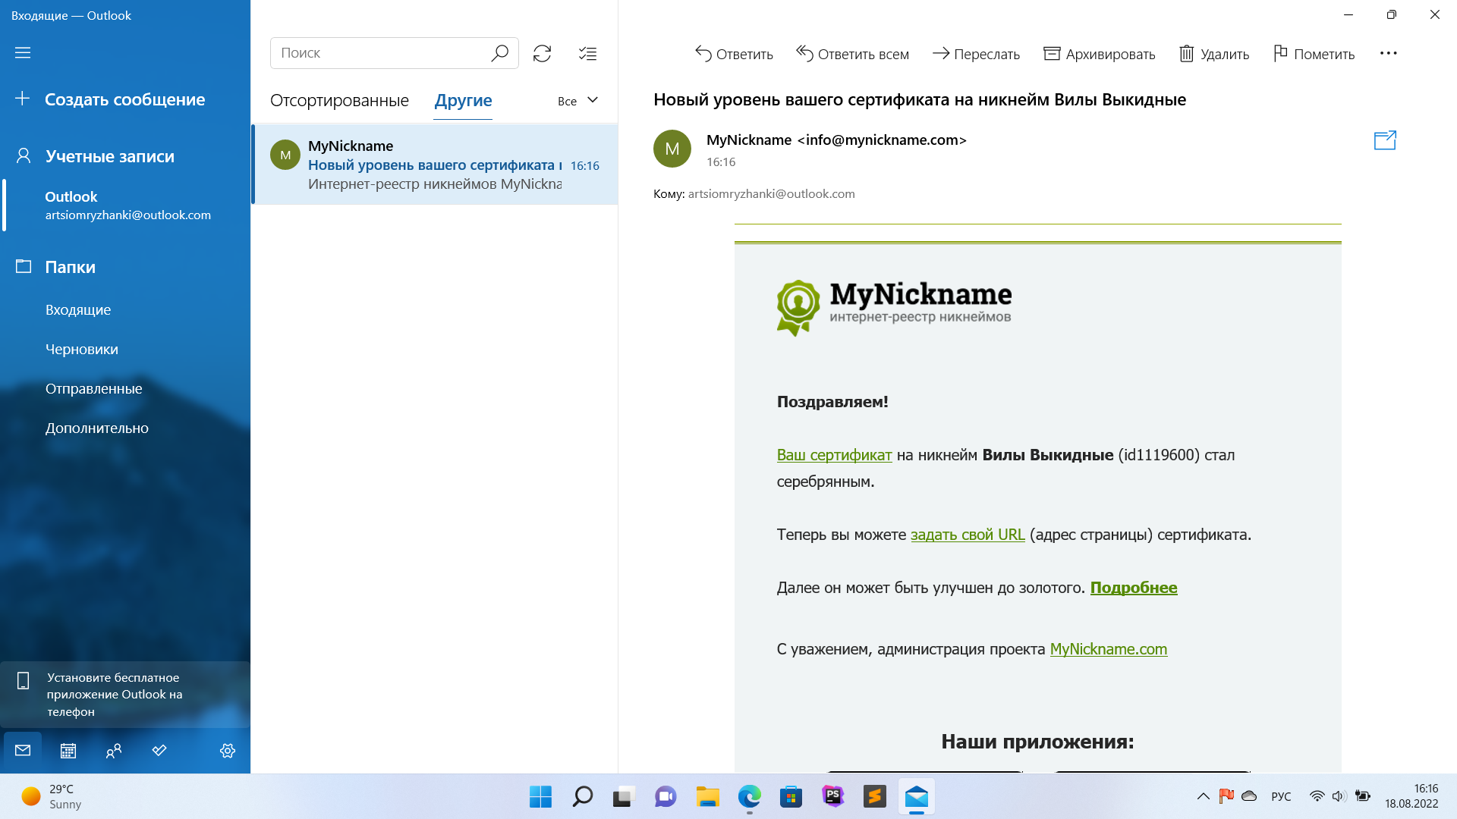This screenshot has width=1457, height=819.
Task: Open message in new window icon
Action: [x=1385, y=140]
